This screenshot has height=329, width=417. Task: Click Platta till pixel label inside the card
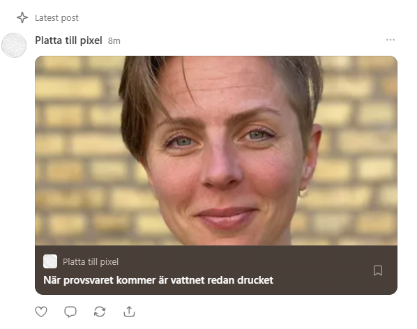click(x=91, y=262)
